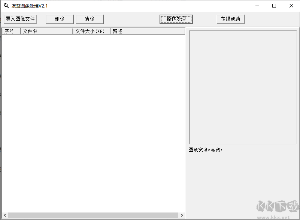
Task: Click the 路径 column header
Action: (148, 31)
